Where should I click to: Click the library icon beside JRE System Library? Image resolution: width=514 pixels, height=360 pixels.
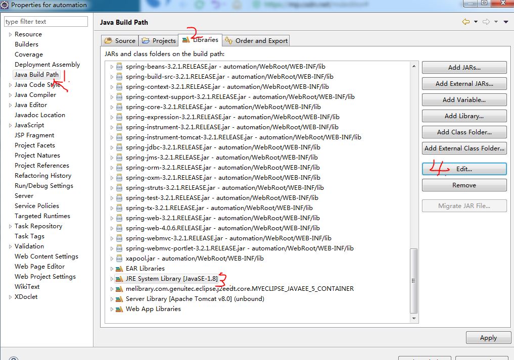click(x=118, y=278)
